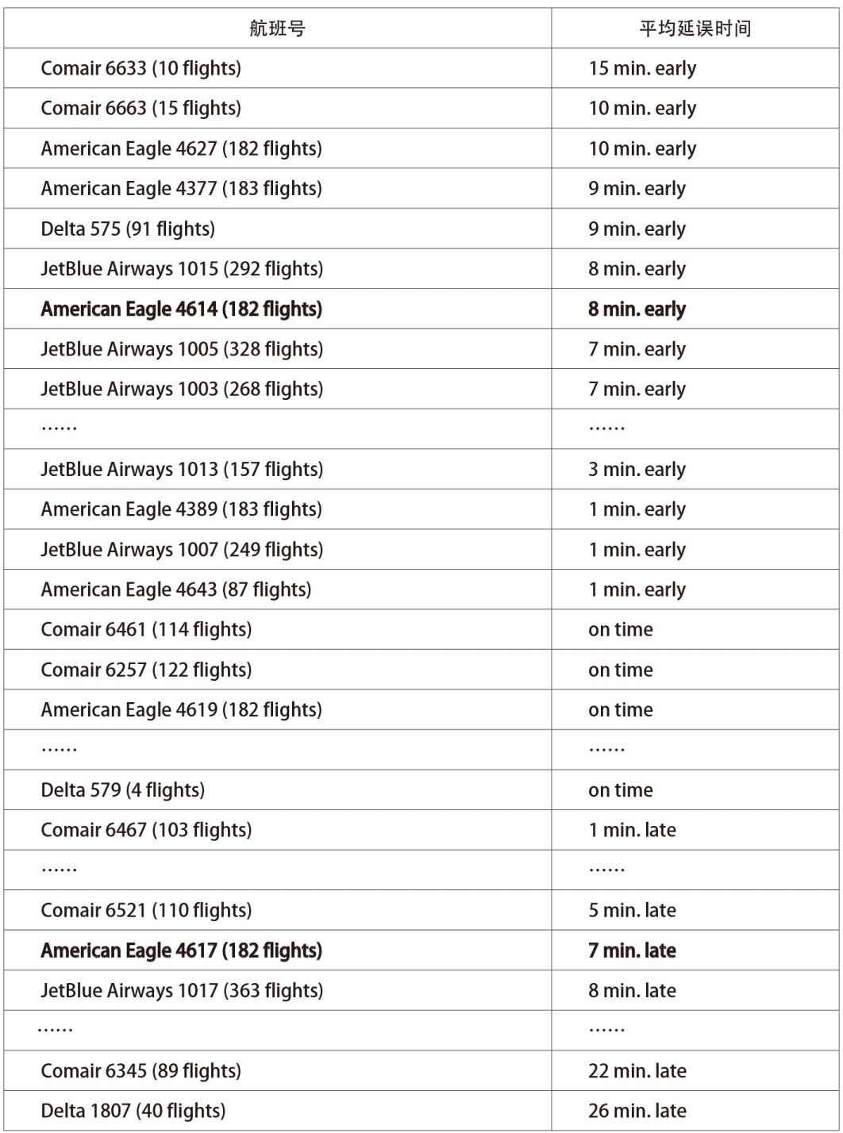Click JetBlue Airways 1013 (157 flights)
The height and width of the screenshot is (1133, 843).
182,470
